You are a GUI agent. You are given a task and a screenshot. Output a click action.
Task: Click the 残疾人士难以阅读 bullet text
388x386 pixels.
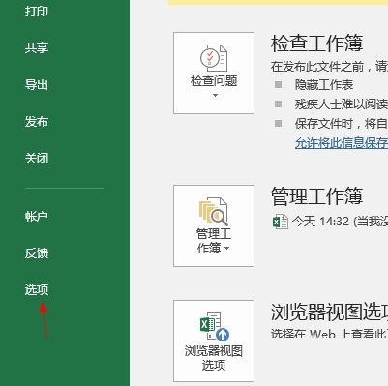click(x=342, y=104)
